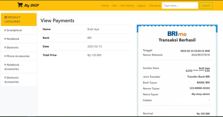Open the Cart link in navbar

(114, 6)
